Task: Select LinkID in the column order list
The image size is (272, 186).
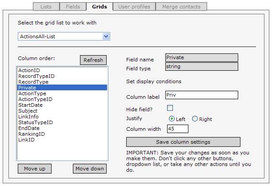Action: (62, 140)
